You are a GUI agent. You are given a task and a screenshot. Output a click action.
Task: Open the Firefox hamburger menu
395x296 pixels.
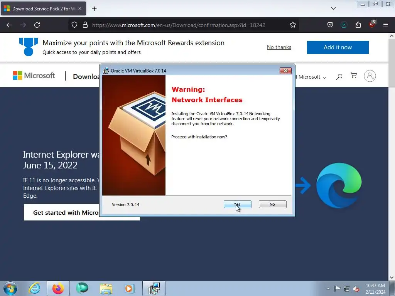pos(386,25)
